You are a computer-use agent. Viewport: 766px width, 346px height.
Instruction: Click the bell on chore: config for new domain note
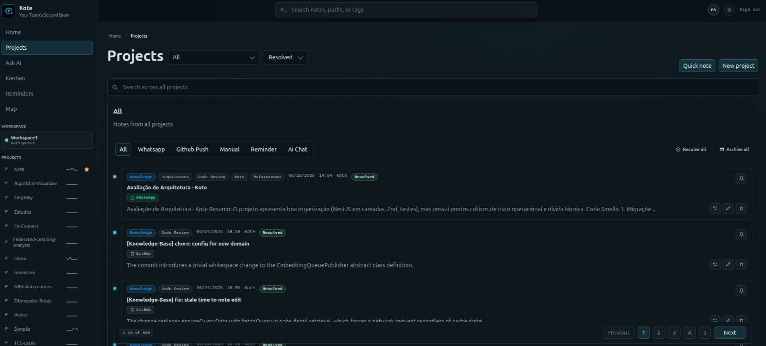[x=741, y=235]
